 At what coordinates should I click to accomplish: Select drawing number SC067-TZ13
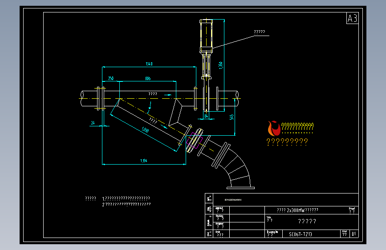coord(301,234)
